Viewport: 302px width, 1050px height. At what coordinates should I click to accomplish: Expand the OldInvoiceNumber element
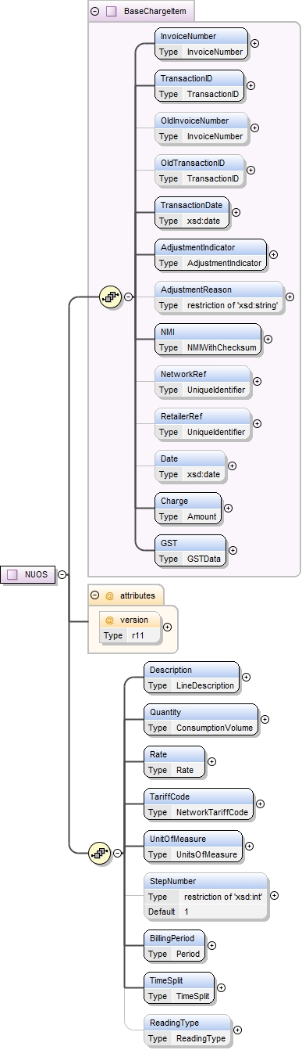(255, 128)
